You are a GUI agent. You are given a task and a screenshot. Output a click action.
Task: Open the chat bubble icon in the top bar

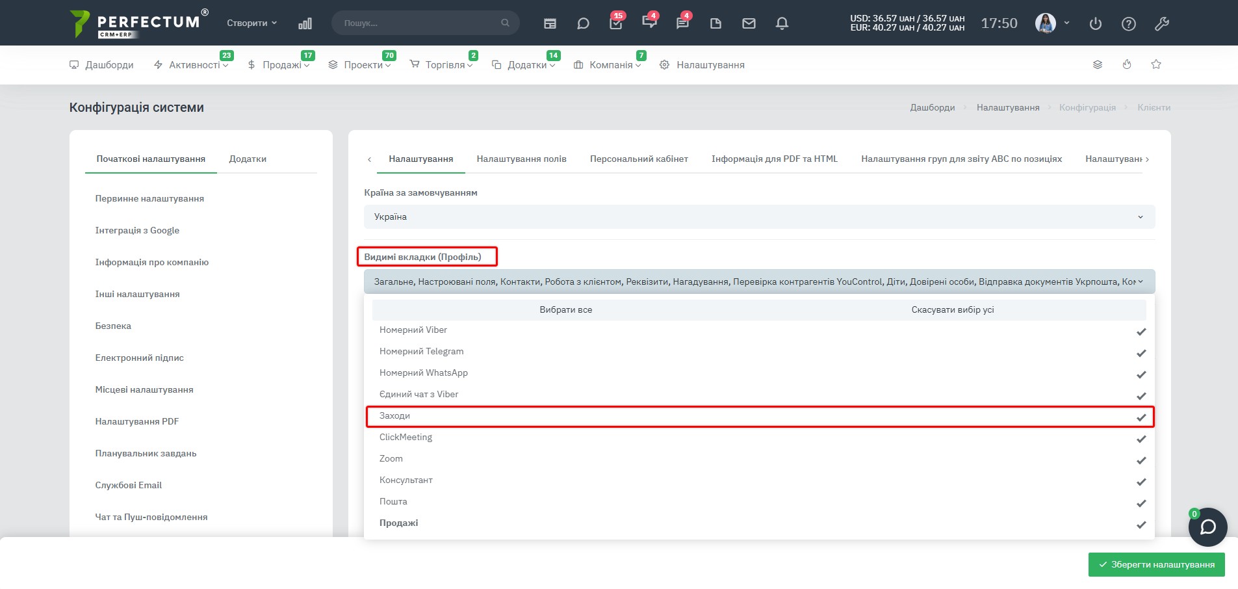pos(583,23)
